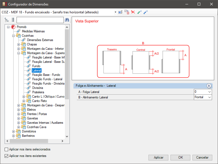Click the Prateleira tag icon

point(29,92)
